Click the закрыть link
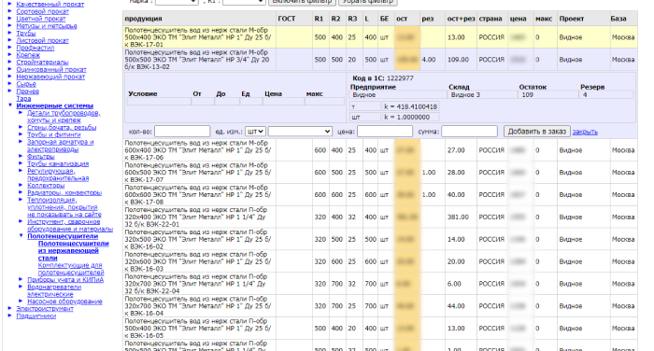Screen dimensions: 654x351 pos(585,132)
